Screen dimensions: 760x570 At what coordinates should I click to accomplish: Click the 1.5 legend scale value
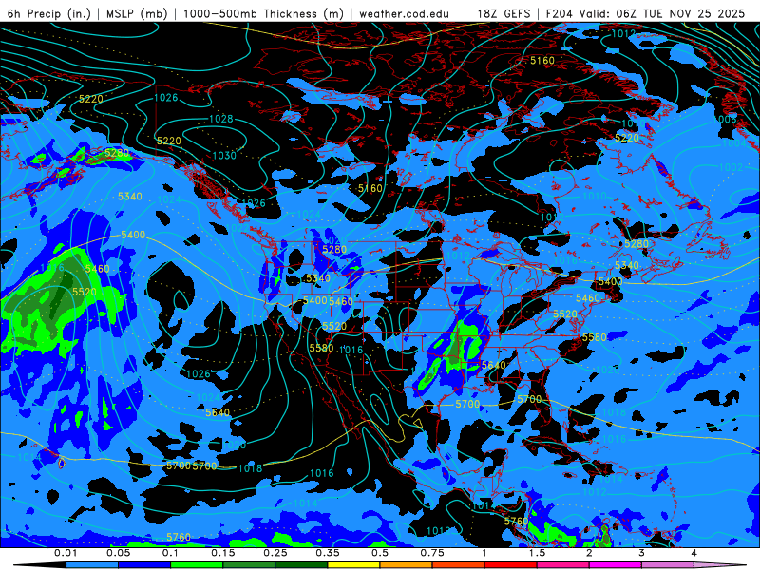(537, 553)
